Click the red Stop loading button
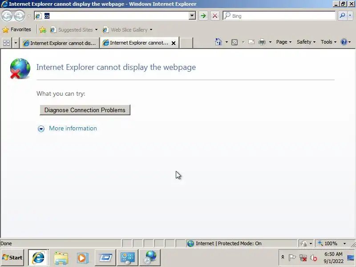Viewport: 356px width, 267px height. coord(215,16)
